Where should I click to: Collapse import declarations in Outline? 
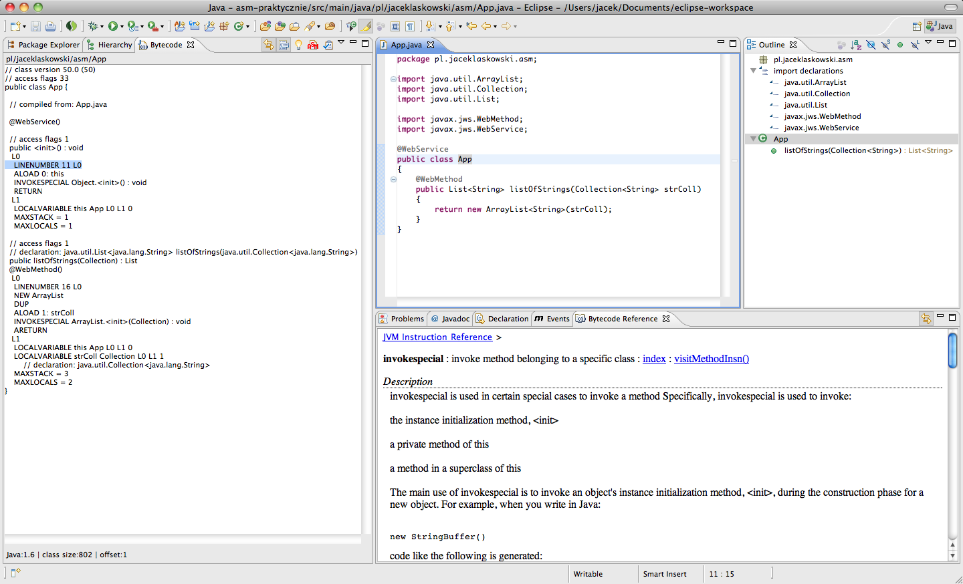click(754, 71)
